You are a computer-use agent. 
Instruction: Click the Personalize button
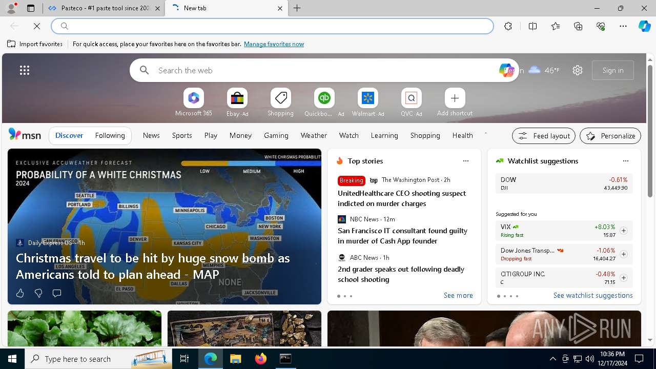coord(610,136)
